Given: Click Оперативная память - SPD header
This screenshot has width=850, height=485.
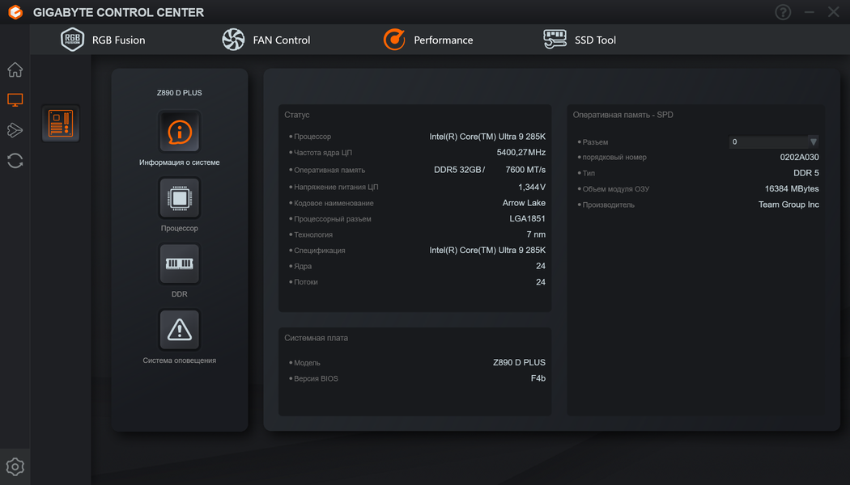Looking at the screenshot, I should [x=623, y=115].
